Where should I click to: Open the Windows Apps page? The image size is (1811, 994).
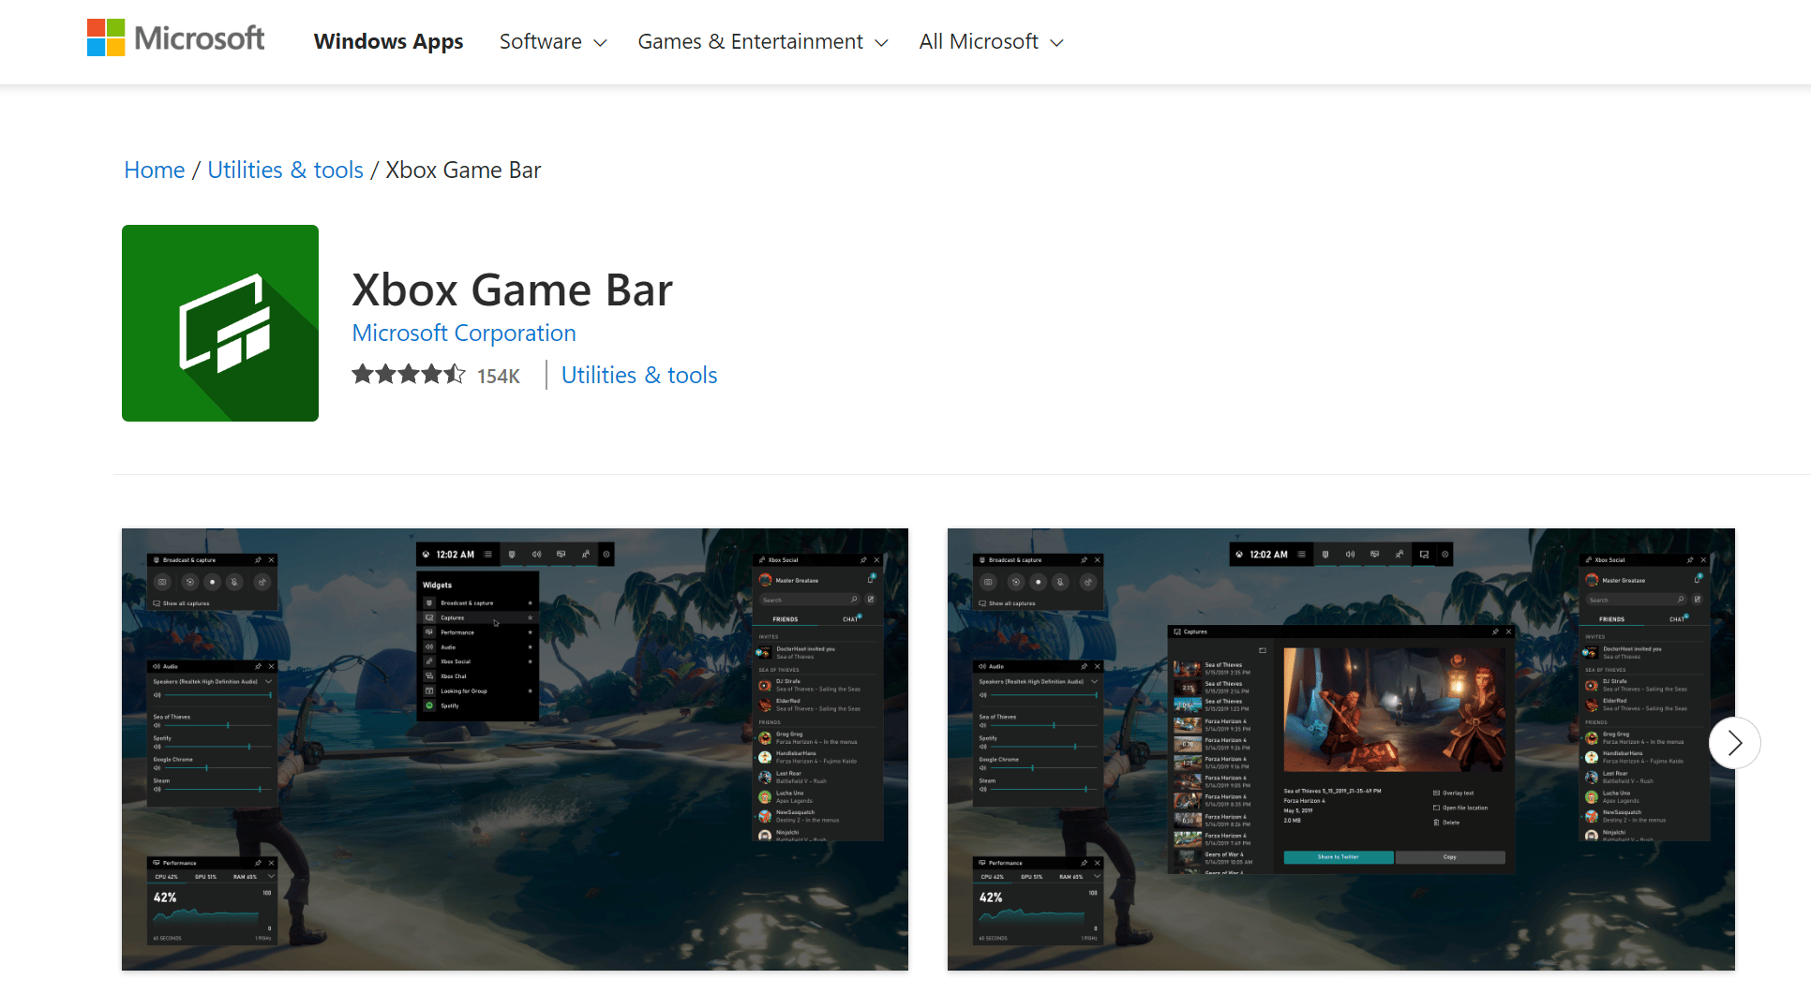click(x=388, y=42)
